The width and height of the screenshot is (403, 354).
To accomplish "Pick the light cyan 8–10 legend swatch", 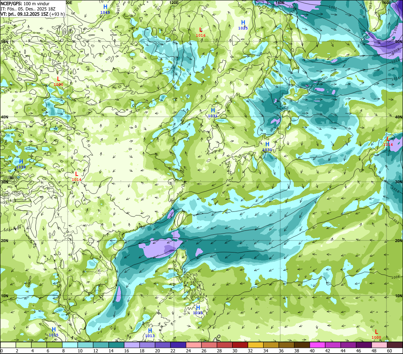I will (x=70, y=345).
